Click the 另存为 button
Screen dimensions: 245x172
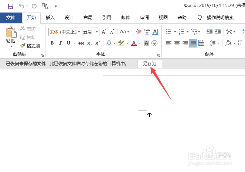pyautogui.click(x=150, y=64)
